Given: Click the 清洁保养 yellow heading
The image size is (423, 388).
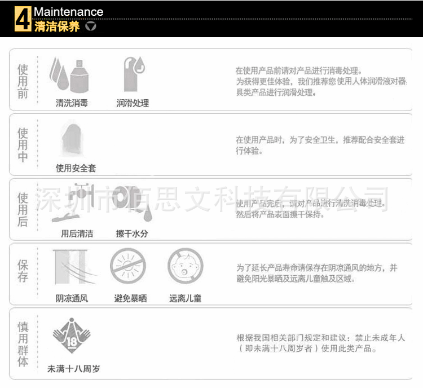Looking at the screenshot, I should (x=57, y=27).
